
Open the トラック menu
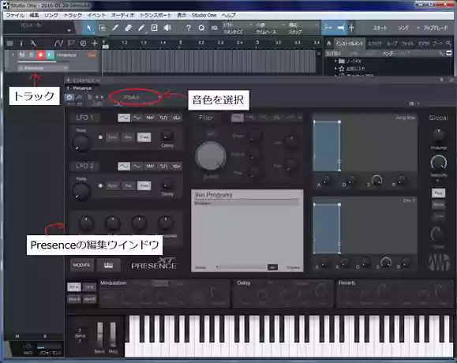73,15
